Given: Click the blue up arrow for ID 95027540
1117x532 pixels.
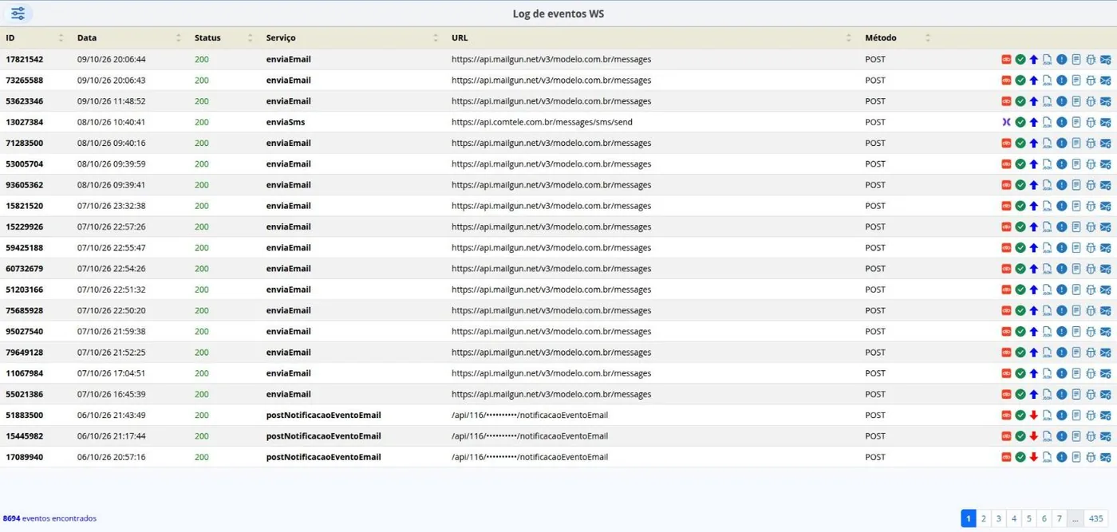Looking at the screenshot, I should 1034,332.
